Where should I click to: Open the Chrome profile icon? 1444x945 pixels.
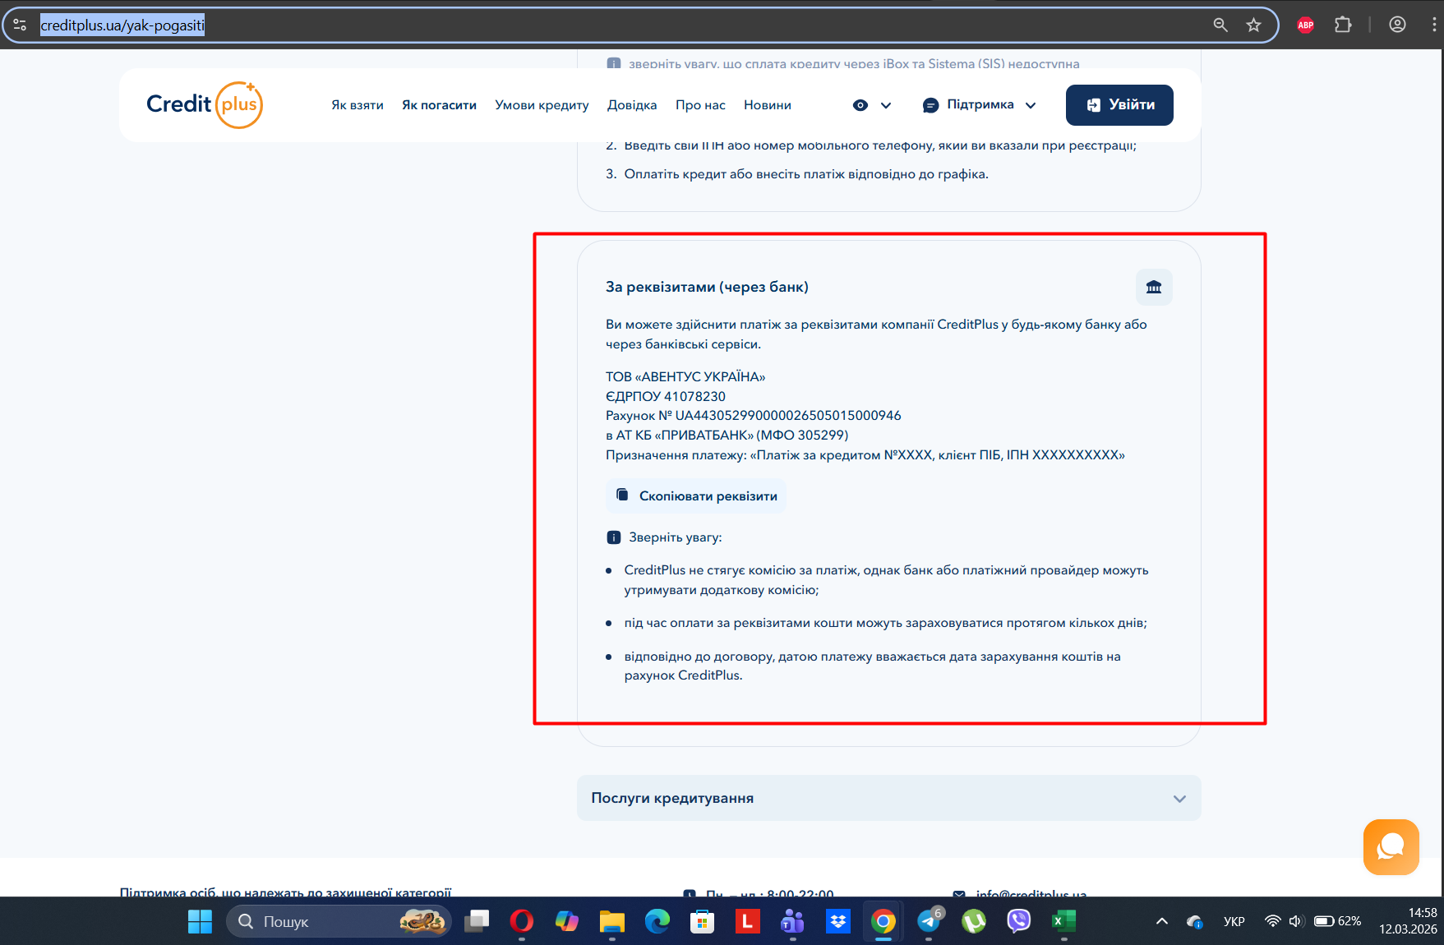click(1397, 25)
